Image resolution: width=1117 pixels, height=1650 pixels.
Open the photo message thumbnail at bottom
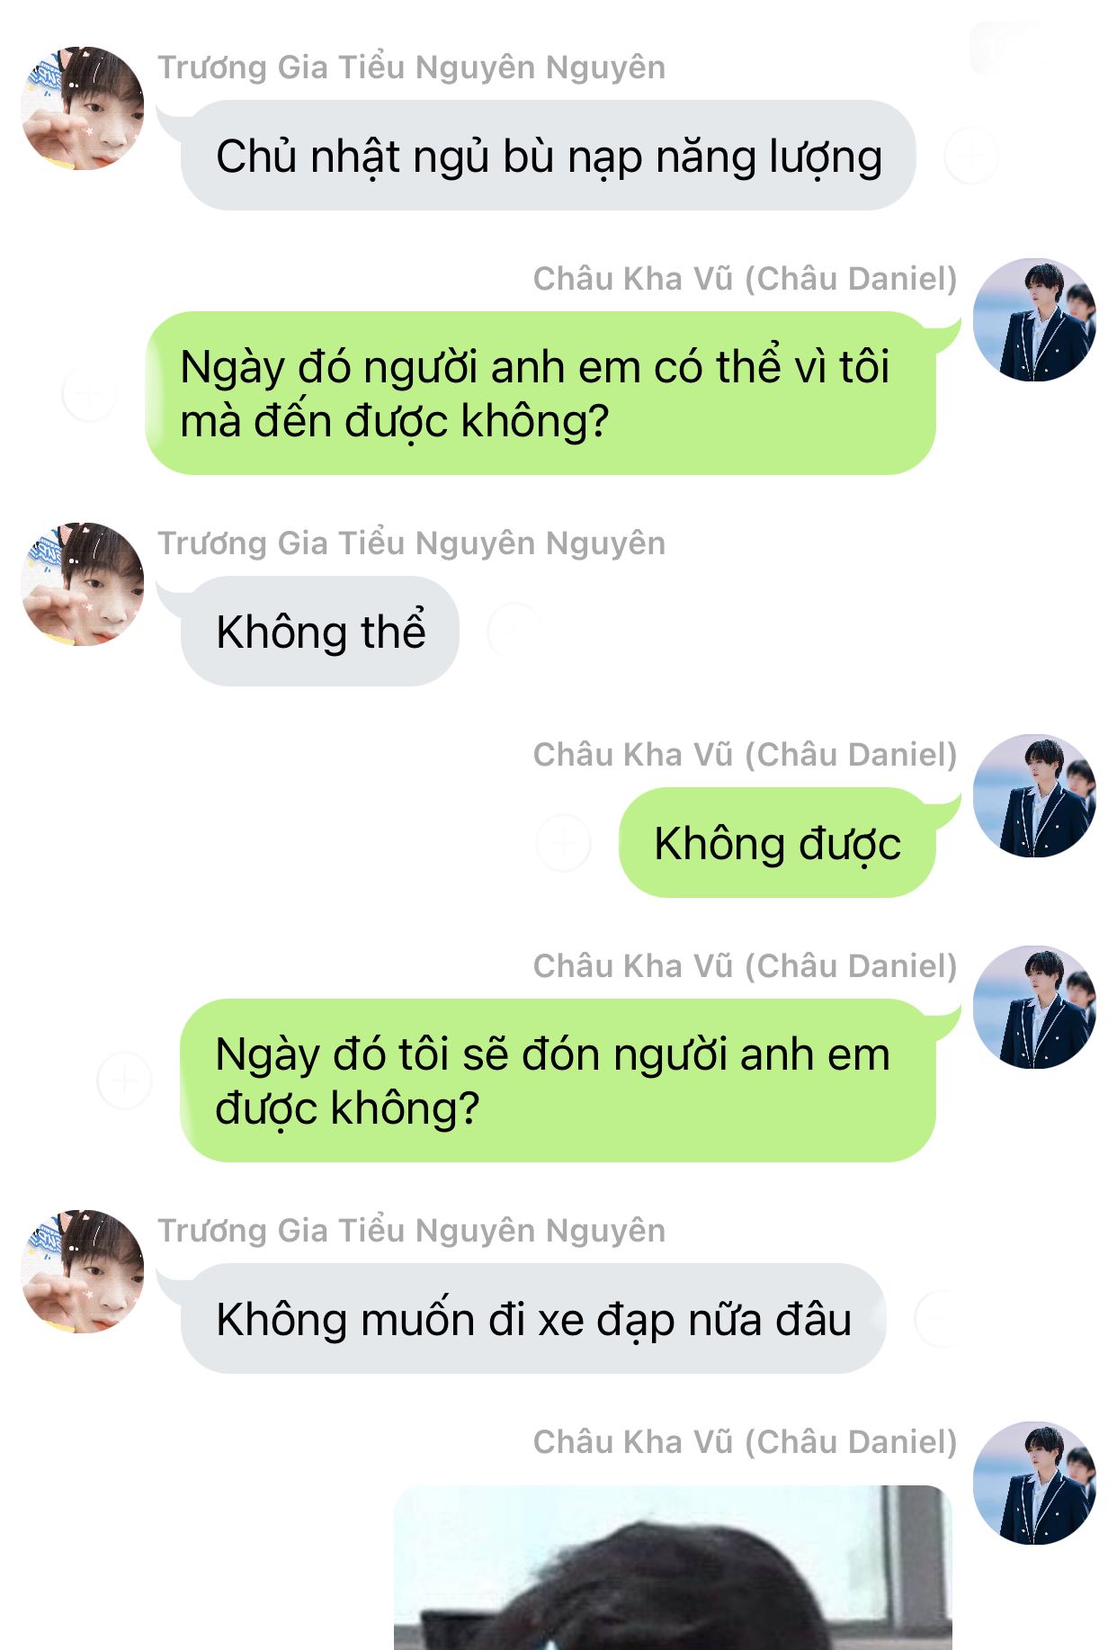point(673,1567)
